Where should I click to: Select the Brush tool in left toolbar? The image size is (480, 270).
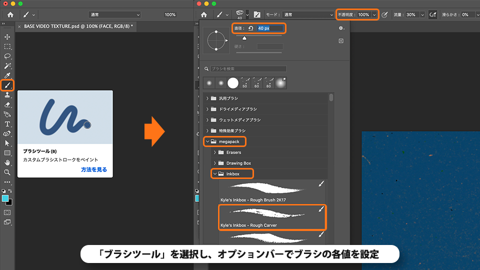[7, 85]
